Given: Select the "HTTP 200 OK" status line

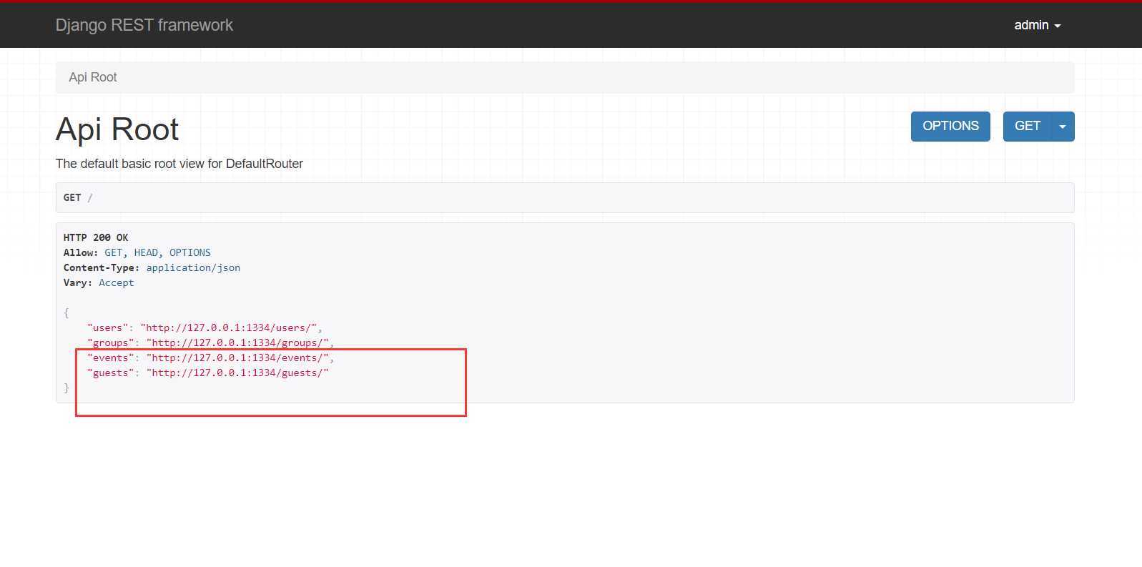Looking at the screenshot, I should point(96,237).
